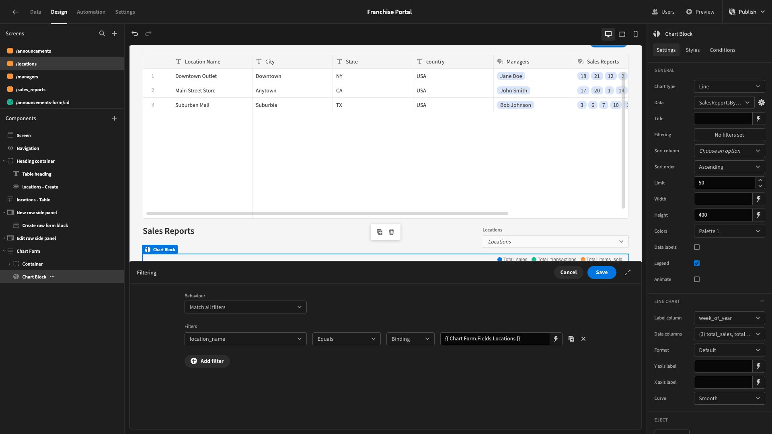Click the undo arrow icon
Screen dimensions: 772x434
[135, 34]
